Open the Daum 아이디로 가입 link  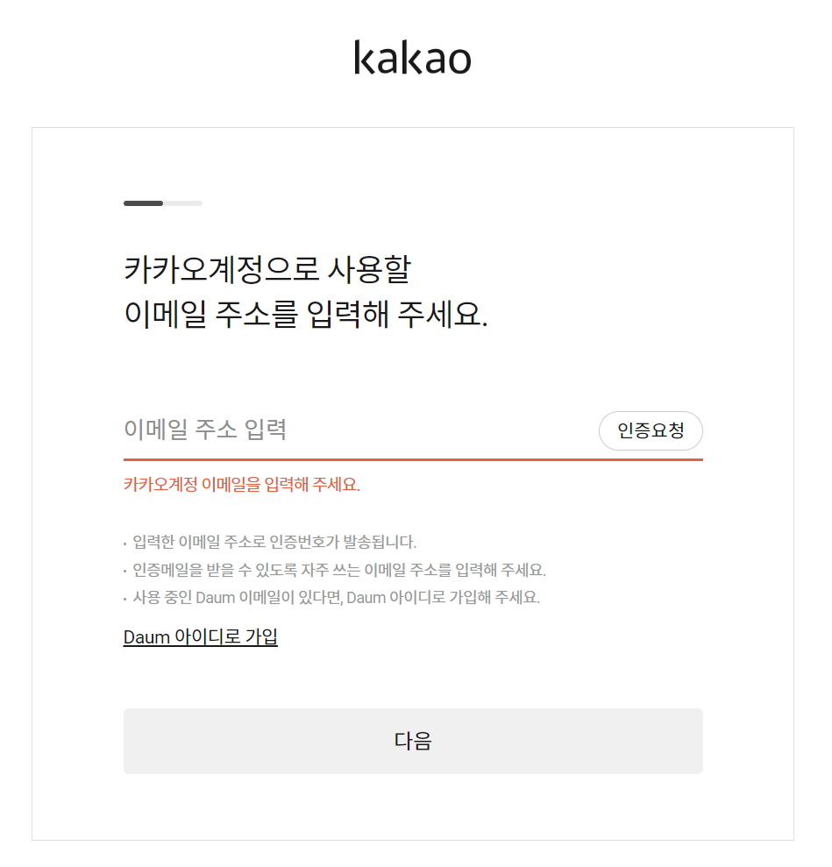tap(200, 636)
